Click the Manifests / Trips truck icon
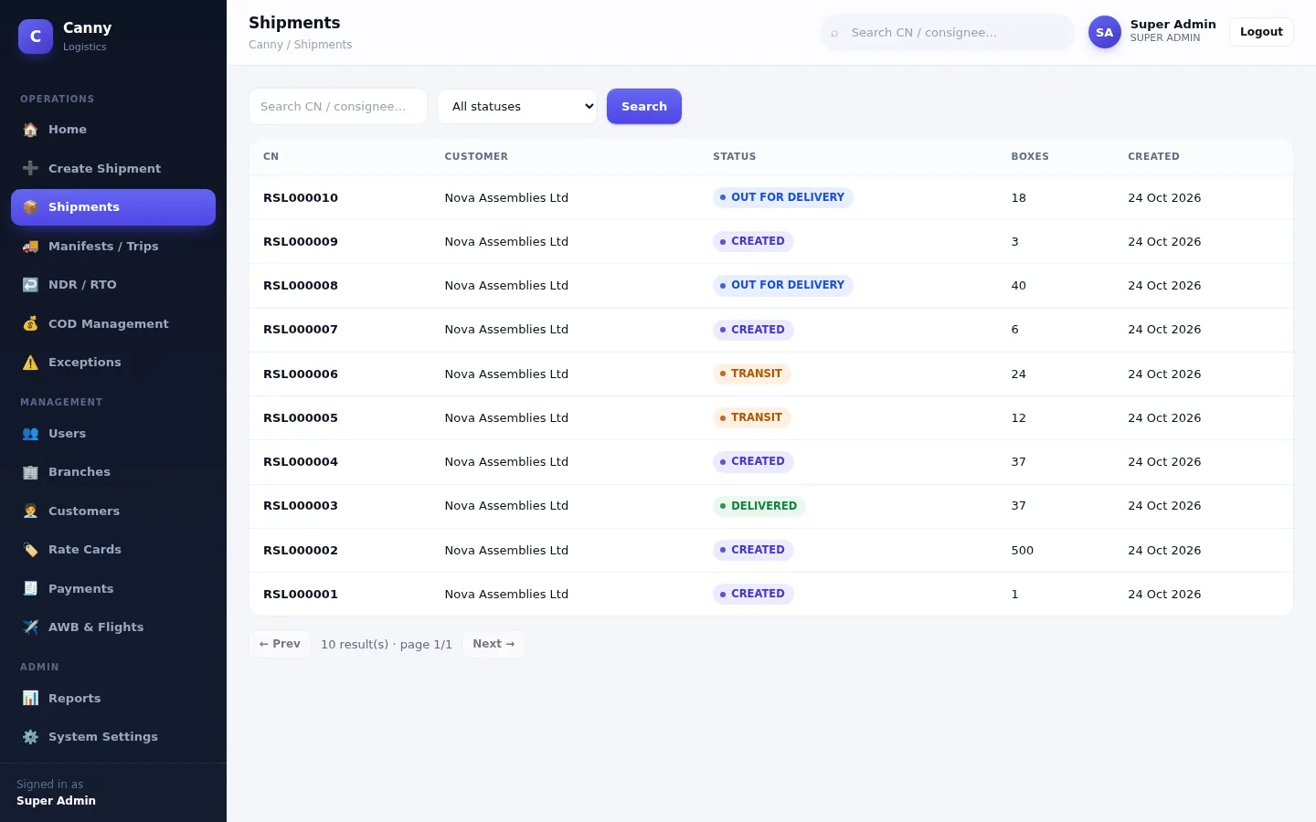 pyautogui.click(x=30, y=246)
